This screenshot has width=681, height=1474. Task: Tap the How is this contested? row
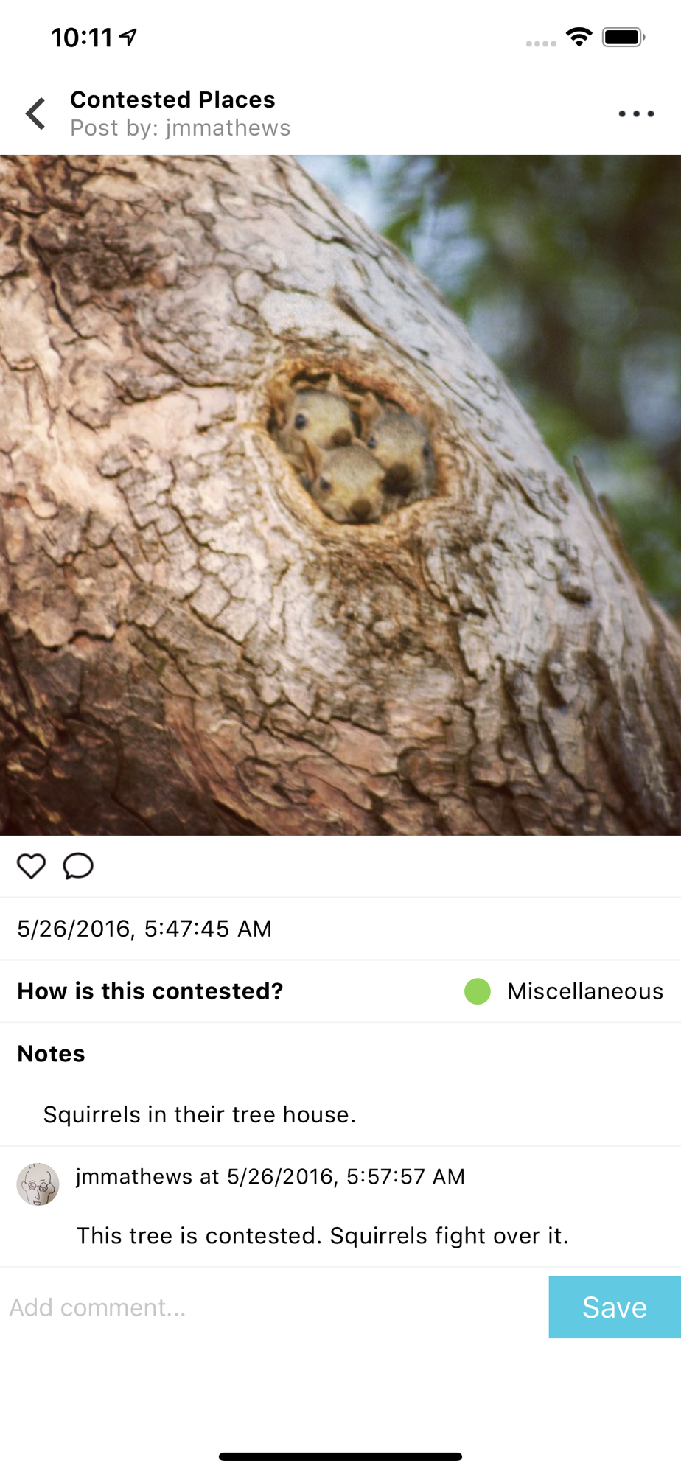click(340, 991)
